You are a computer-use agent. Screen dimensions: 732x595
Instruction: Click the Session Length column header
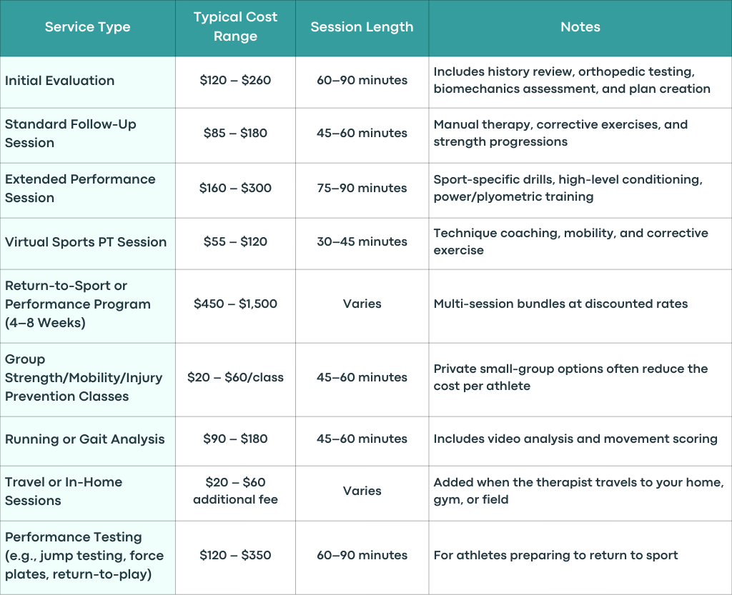362,27
